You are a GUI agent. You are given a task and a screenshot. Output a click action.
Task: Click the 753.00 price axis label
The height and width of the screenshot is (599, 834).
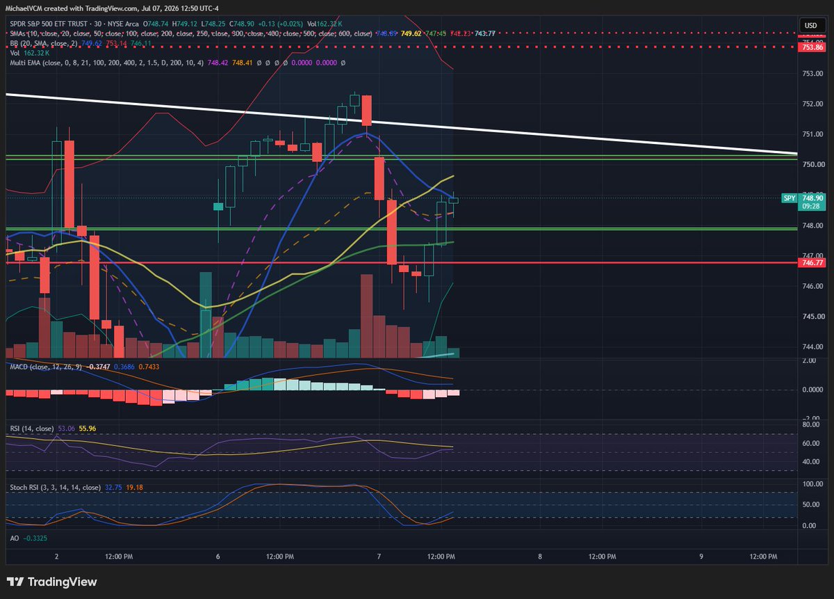tap(812, 73)
